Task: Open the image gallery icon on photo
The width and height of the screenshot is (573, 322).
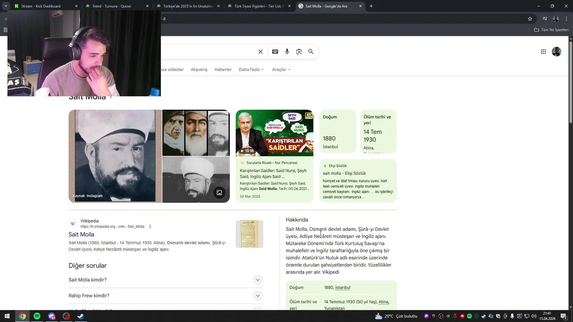Action: point(219,193)
